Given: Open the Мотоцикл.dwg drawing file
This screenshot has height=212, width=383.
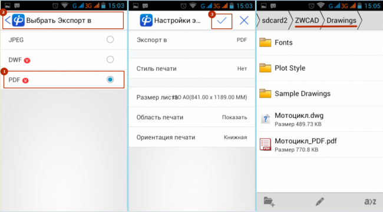Looking at the screenshot, I should click(320, 119).
